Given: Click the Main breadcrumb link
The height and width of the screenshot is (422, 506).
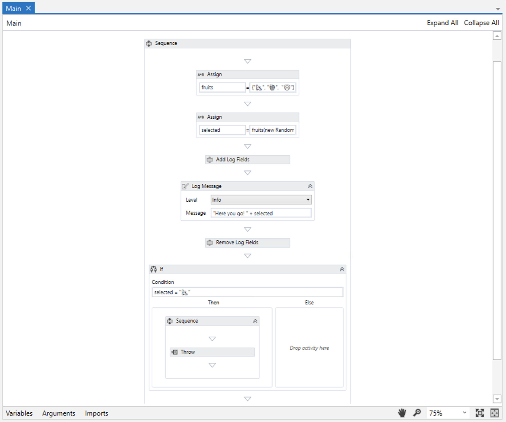Looking at the screenshot, I should click(14, 23).
